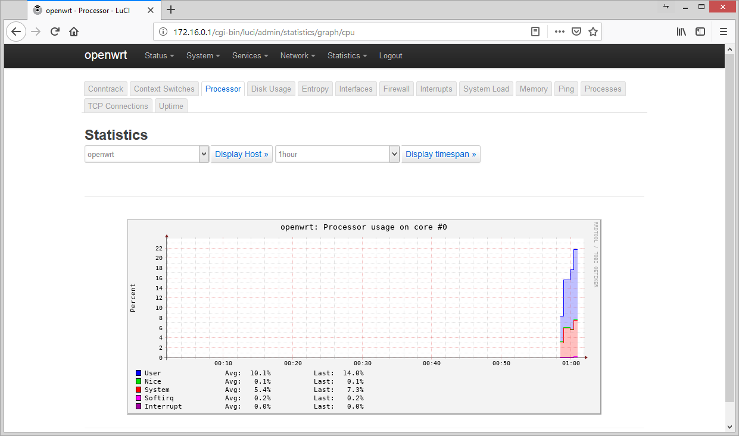Switch to the Conntrack tab
This screenshot has height=436, width=739.
pos(106,89)
